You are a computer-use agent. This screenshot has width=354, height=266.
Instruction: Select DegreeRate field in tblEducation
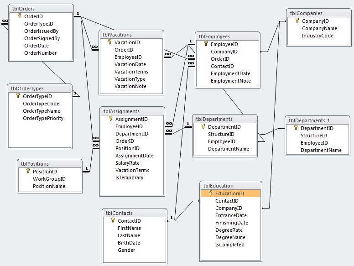click(231, 230)
